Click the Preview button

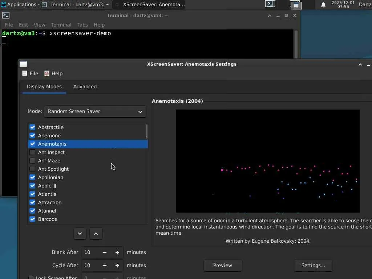tap(223, 266)
